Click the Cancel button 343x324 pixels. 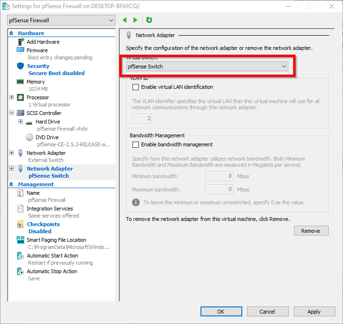click(x=268, y=312)
